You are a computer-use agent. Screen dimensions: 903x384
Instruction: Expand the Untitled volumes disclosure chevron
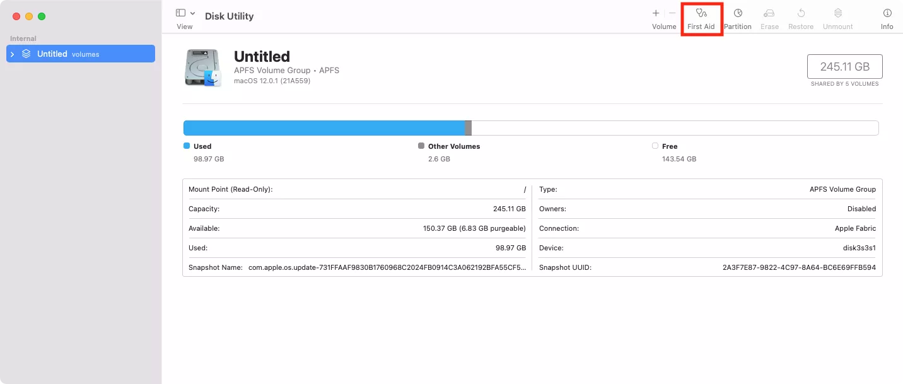click(12, 54)
